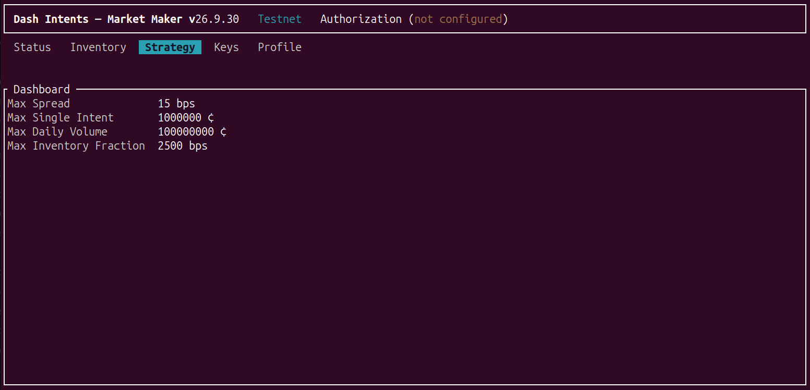The width and height of the screenshot is (810, 390).
Task: Open the Inventory tab
Action: pos(98,47)
